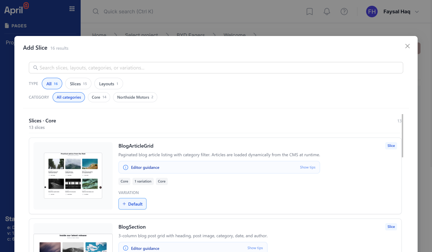
Task: Focus the Search slices input field
Action: (216, 68)
